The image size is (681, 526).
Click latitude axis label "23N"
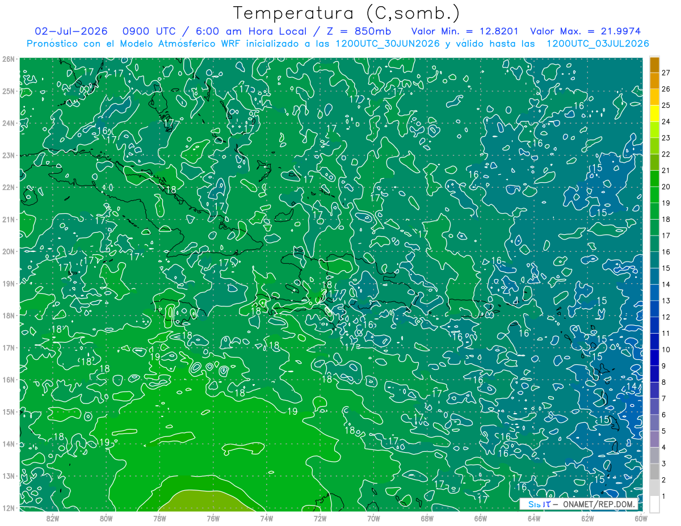coord(9,155)
